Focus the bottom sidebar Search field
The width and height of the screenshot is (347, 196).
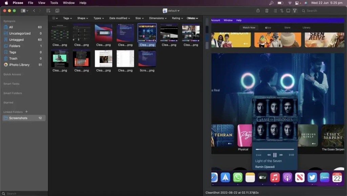click(x=24, y=194)
